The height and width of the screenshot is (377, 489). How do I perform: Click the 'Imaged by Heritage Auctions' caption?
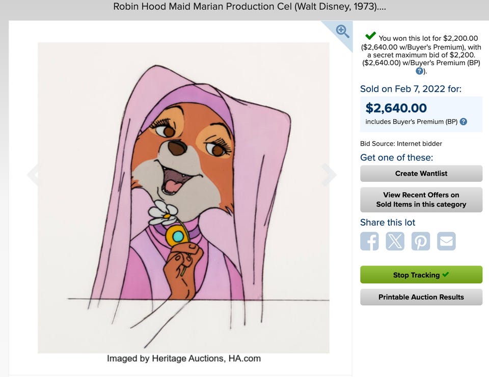183,359
